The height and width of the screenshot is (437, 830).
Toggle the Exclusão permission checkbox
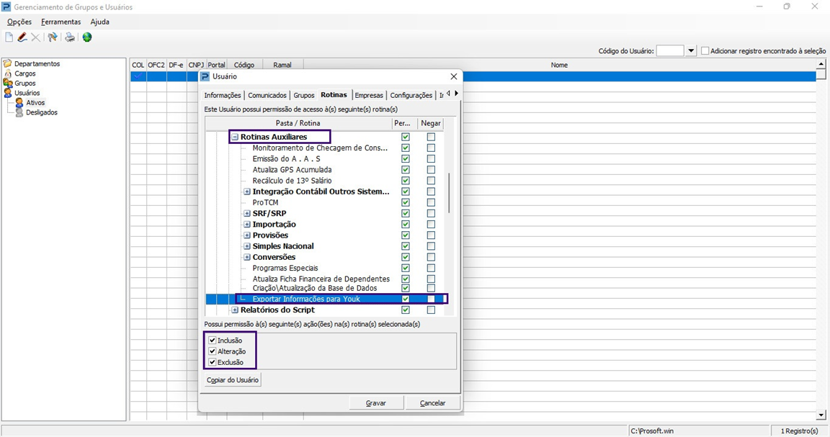[x=212, y=362]
